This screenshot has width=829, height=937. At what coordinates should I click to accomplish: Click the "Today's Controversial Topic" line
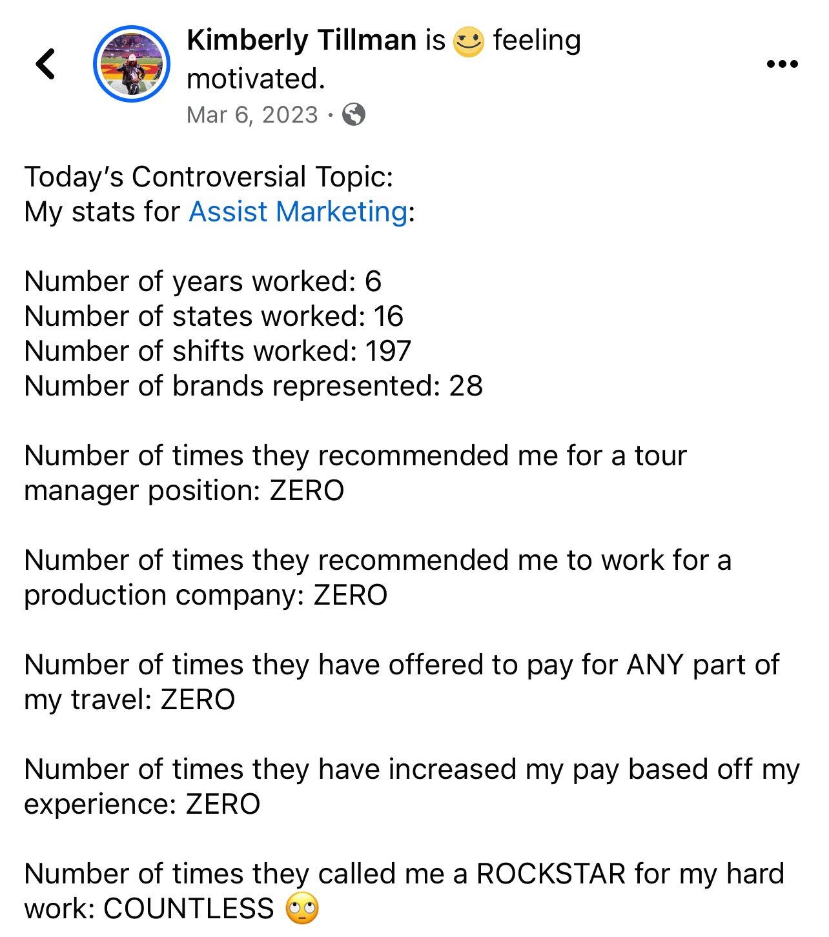pos(209,177)
